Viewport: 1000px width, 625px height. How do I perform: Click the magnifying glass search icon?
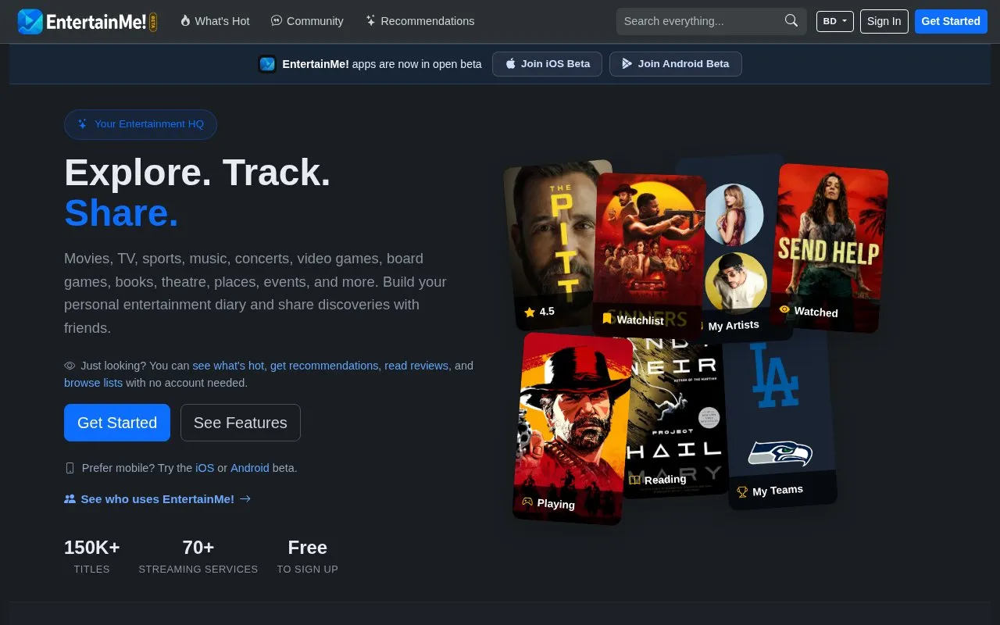791,21
